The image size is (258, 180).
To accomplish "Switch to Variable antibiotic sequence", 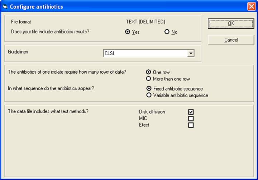I will pos(149,95).
